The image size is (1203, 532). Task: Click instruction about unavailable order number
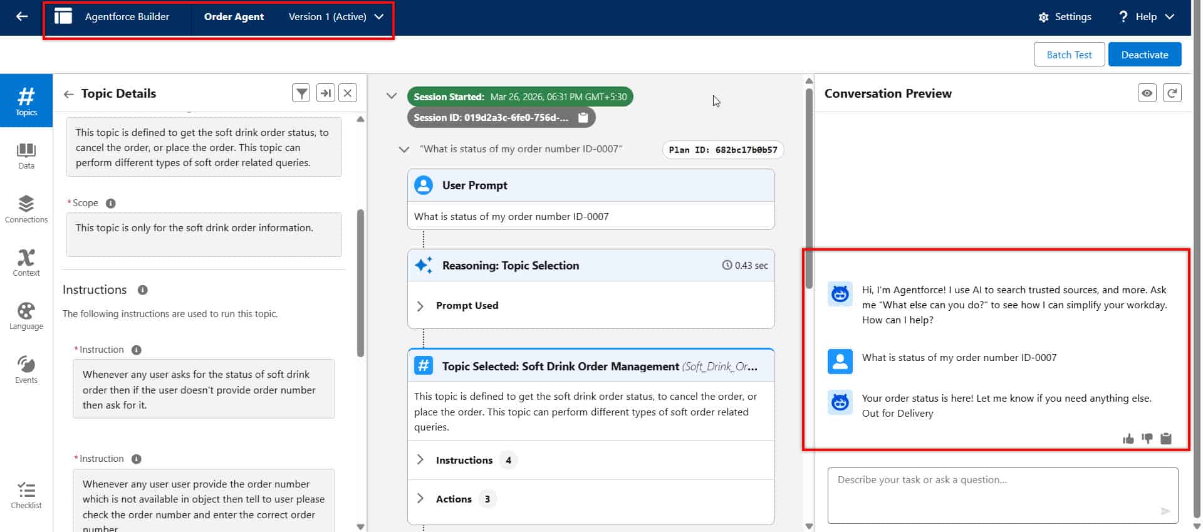click(204, 500)
